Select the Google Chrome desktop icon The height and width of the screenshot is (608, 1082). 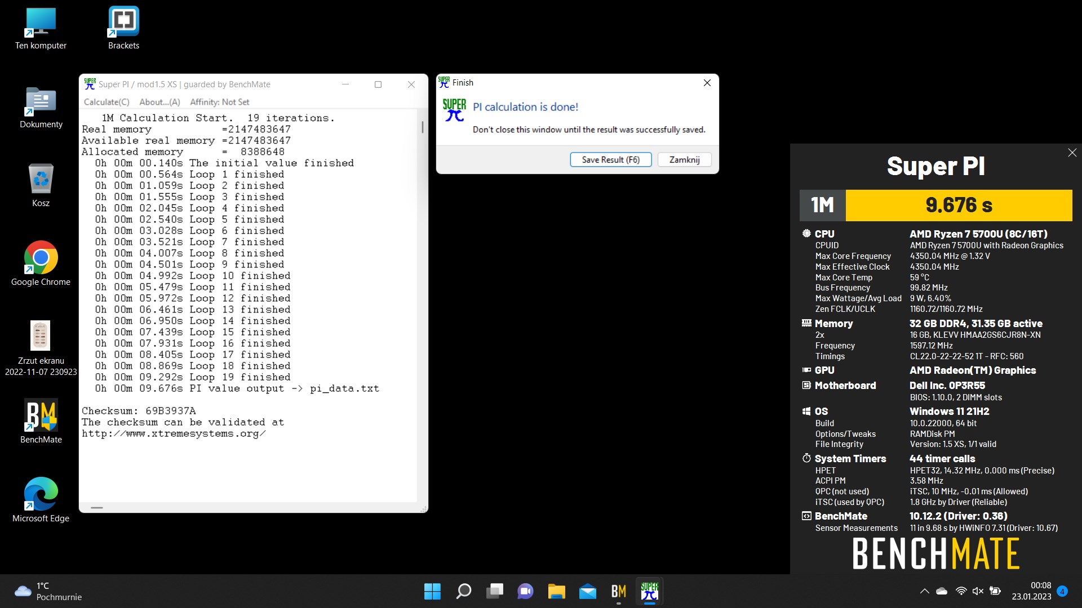[41, 263]
